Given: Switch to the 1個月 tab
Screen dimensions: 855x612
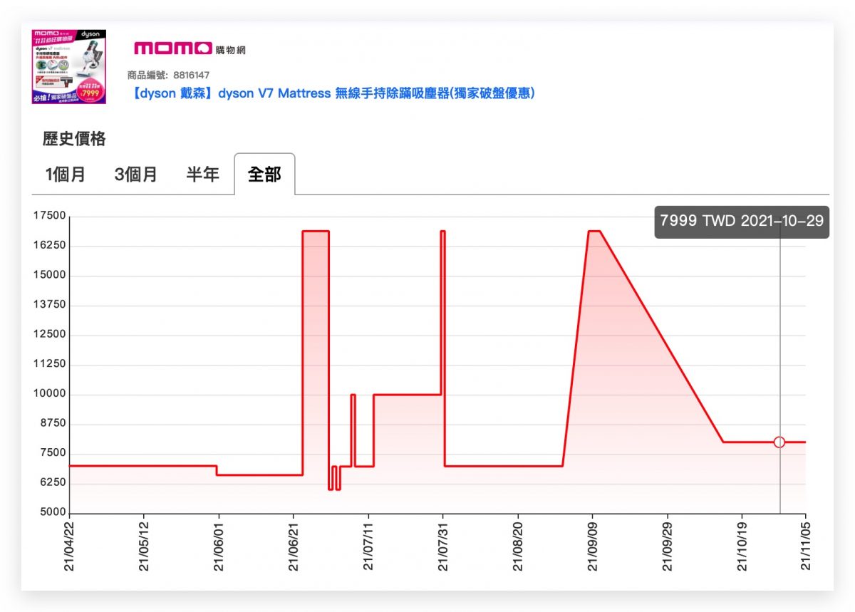Looking at the screenshot, I should 66,175.
